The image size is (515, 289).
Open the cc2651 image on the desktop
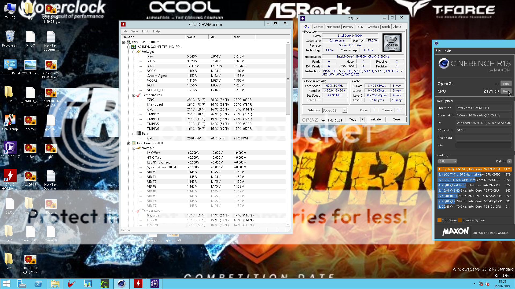[x=30, y=122]
